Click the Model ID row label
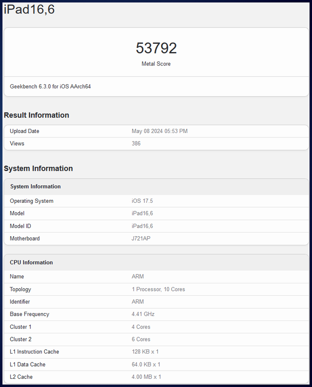Screen dimensions: 312x387 [20, 226]
